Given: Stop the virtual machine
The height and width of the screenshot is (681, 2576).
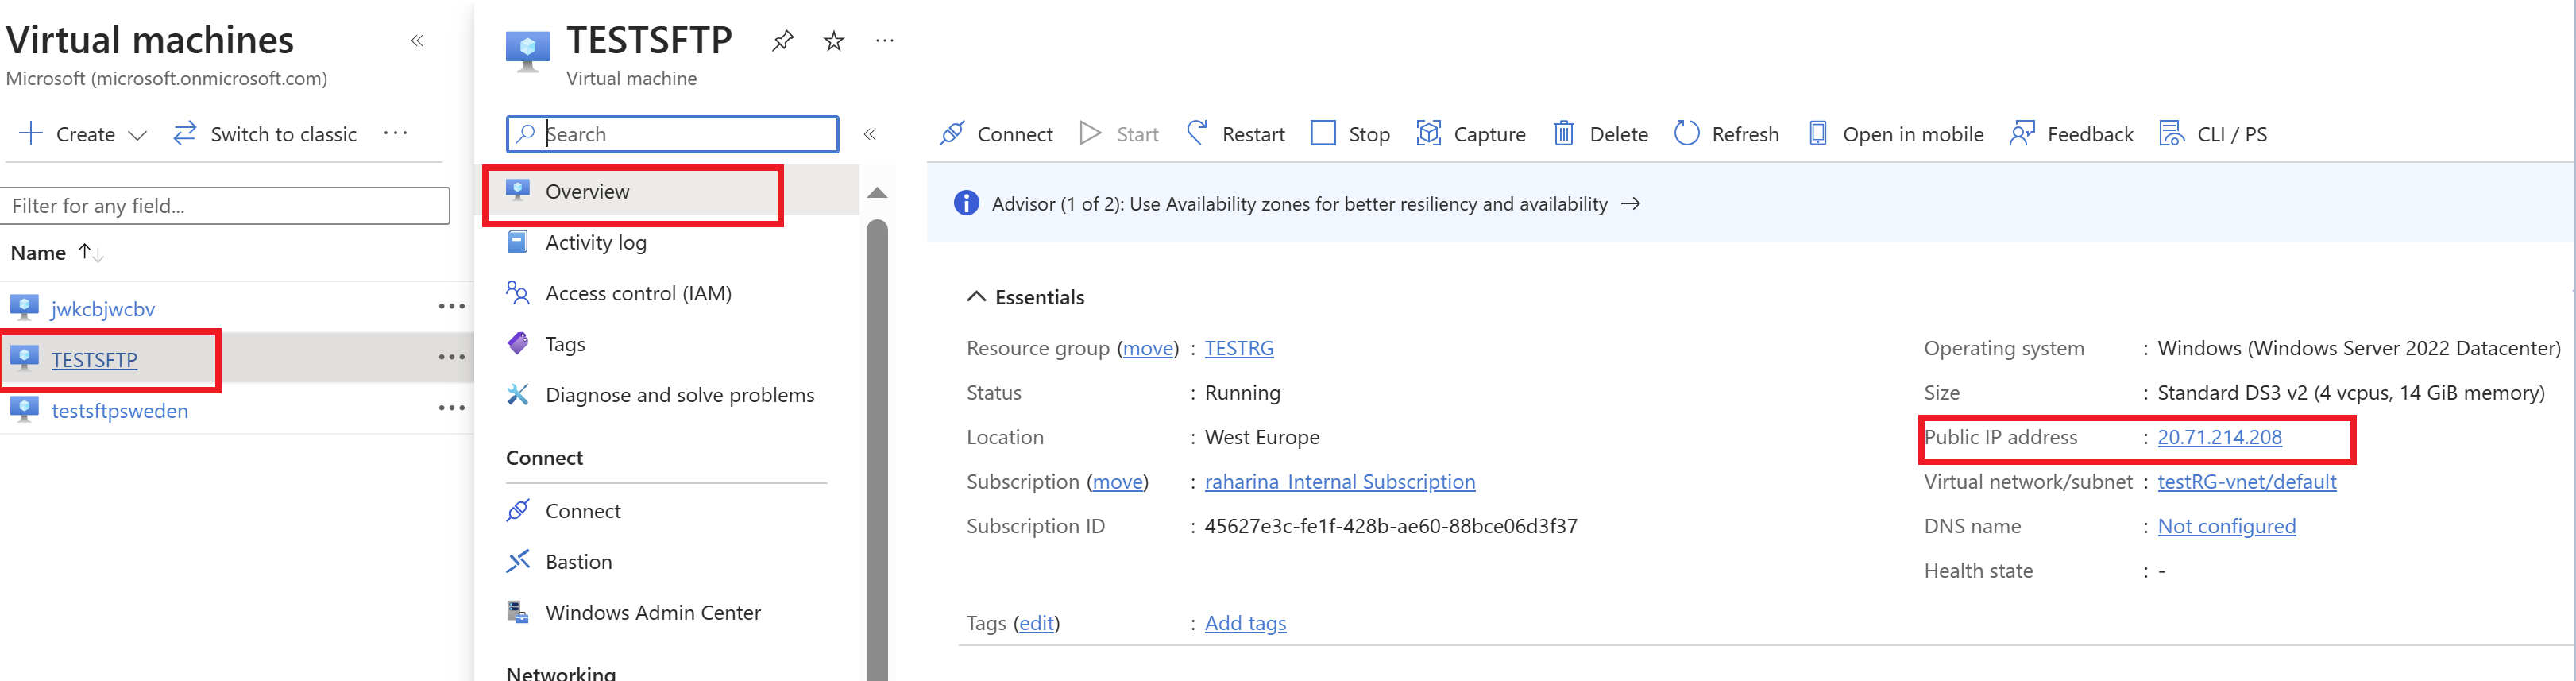Looking at the screenshot, I should click(x=1350, y=133).
